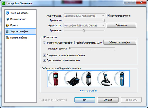
Task: Toggle Включить USB-телефон checkbox
Action: [x=44, y=43]
